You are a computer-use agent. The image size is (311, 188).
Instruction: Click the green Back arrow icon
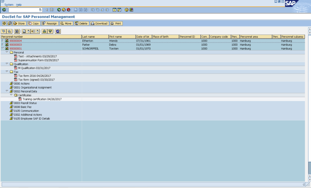tap(59, 10)
